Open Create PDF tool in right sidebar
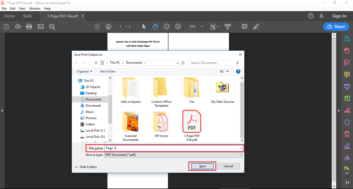Image resolution: width=353 pixels, height=189 pixels. point(347,50)
